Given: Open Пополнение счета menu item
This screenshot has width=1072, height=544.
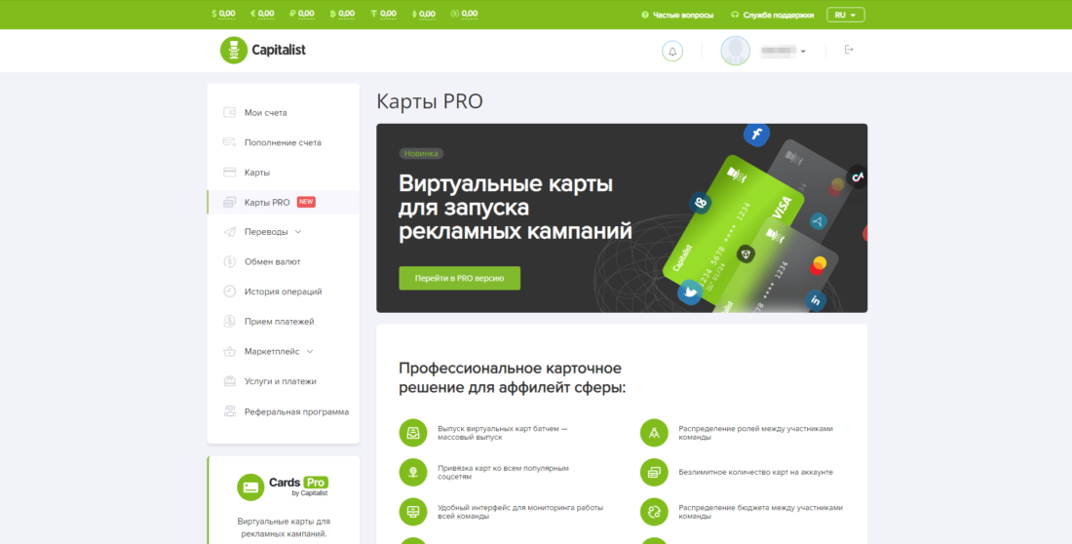Looking at the screenshot, I should click(x=283, y=142).
